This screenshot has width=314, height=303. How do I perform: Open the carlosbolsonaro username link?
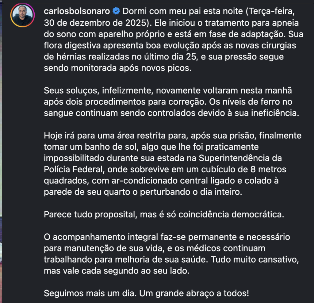[x=77, y=11]
